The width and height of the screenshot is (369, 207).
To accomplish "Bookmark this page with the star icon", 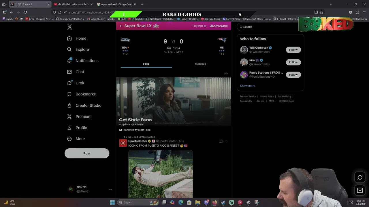I will (321, 12).
